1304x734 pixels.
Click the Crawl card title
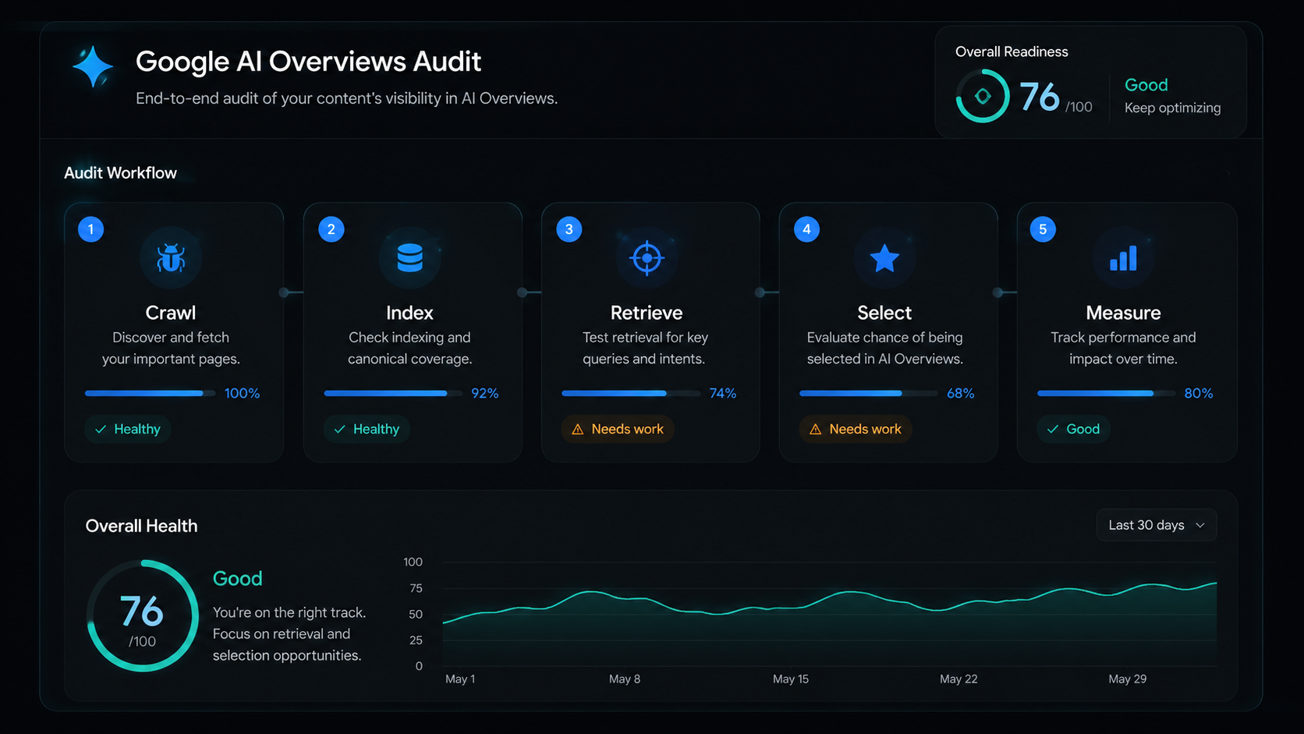(171, 313)
